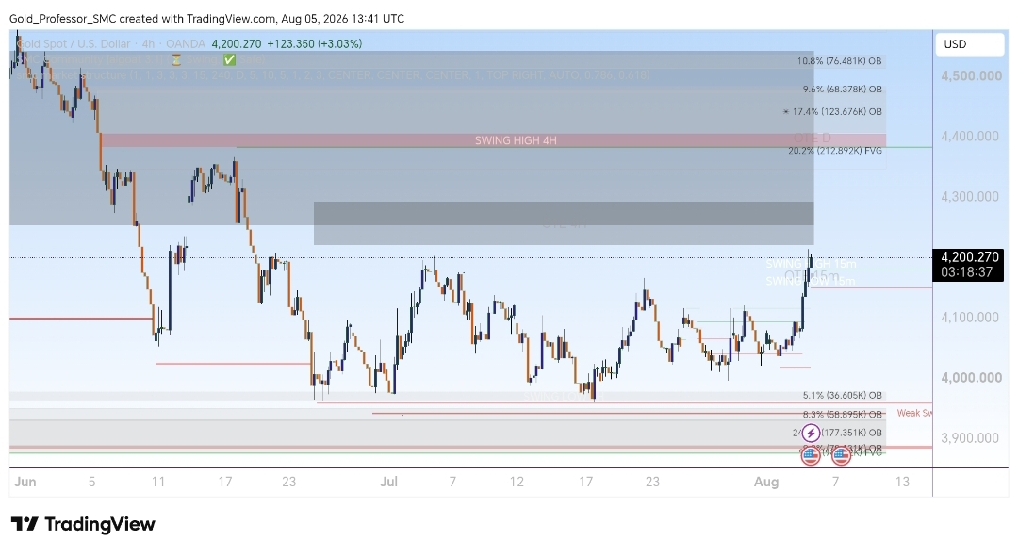Click the 3,900.000 price axis value
Image resolution: width=1018 pixels, height=541 pixels.
tap(970, 438)
